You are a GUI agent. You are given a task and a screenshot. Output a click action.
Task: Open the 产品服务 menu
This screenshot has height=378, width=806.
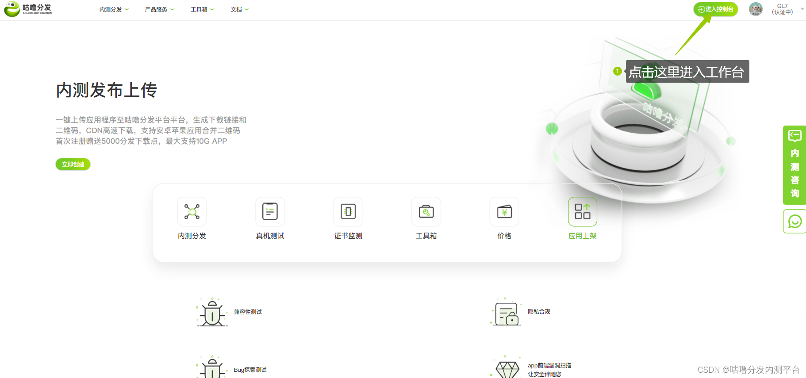(156, 9)
